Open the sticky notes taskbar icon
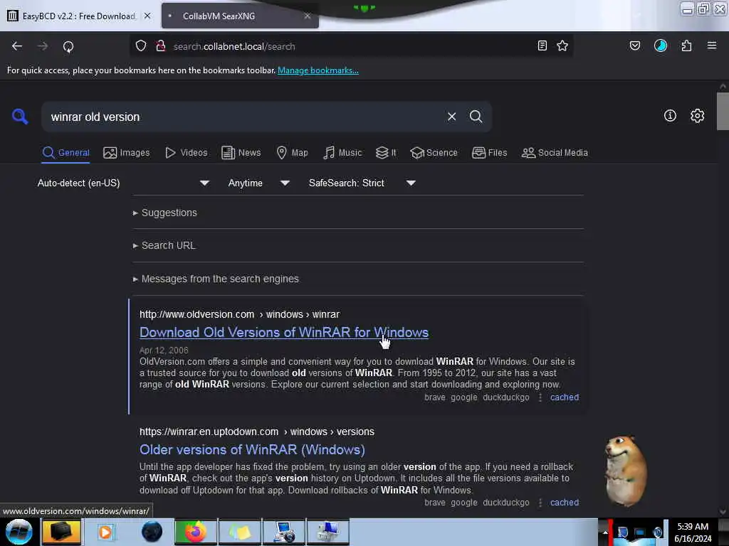 click(240, 532)
